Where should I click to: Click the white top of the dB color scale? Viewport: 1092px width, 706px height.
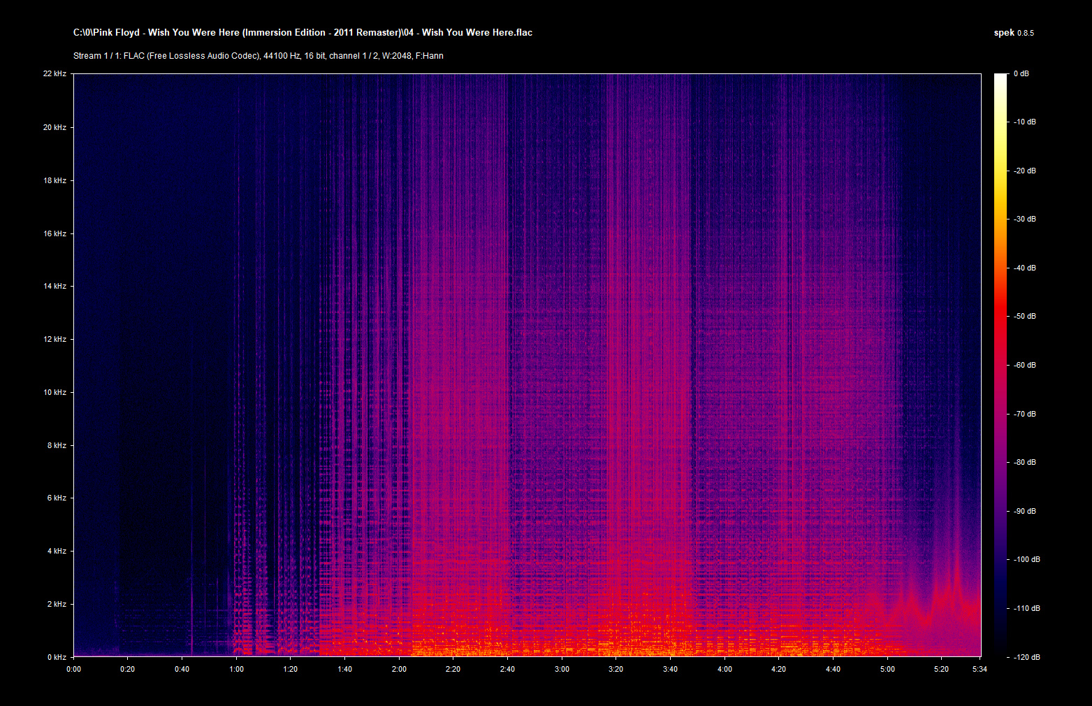(x=1000, y=77)
